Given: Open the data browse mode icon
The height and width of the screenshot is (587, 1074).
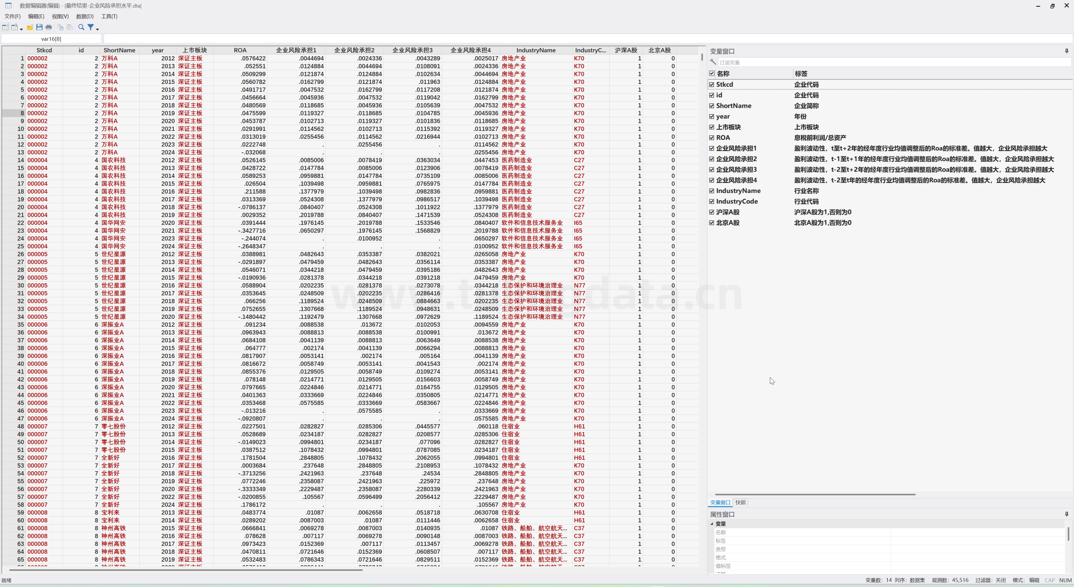Looking at the screenshot, I should tap(15, 27).
